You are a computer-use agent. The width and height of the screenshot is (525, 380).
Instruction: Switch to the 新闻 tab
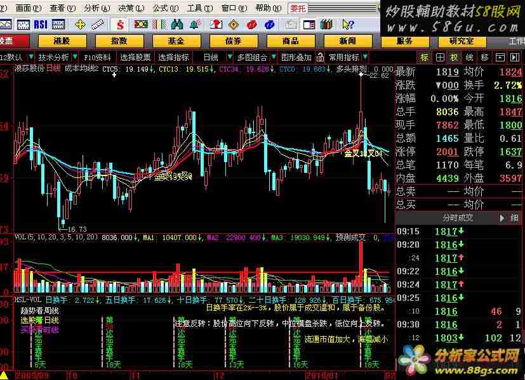348,41
